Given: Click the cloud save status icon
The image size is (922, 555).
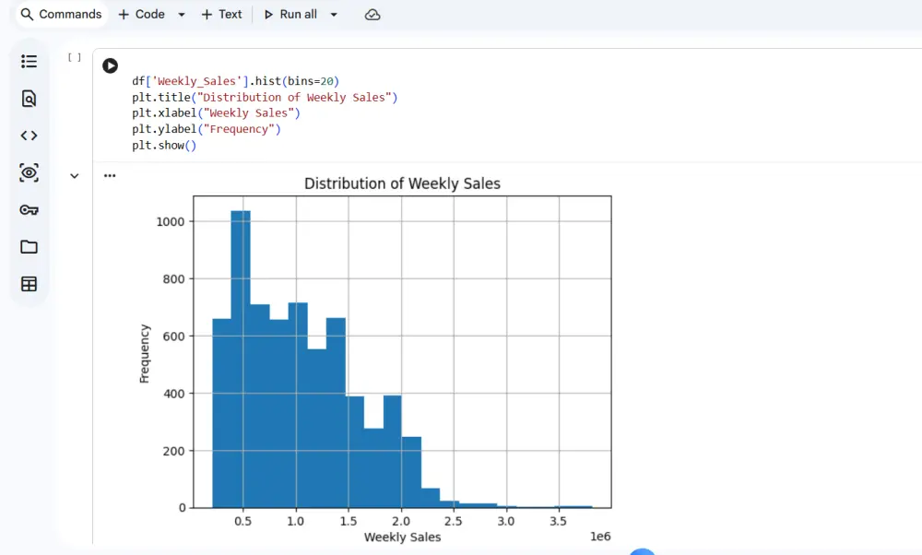Looking at the screenshot, I should (x=372, y=14).
